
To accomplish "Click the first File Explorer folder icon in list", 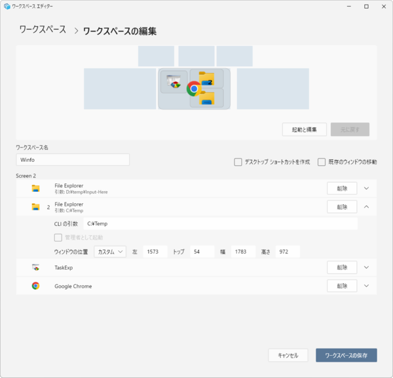I will (x=35, y=188).
